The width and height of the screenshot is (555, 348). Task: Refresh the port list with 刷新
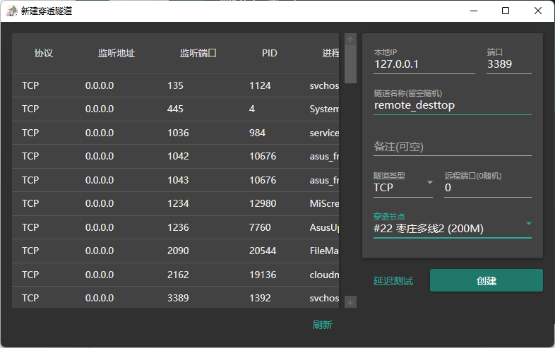[323, 325]
